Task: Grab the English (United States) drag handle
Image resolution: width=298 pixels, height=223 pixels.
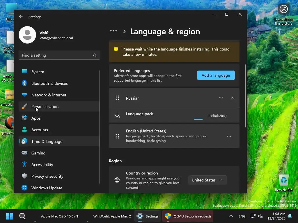Action: coord(117,136)
